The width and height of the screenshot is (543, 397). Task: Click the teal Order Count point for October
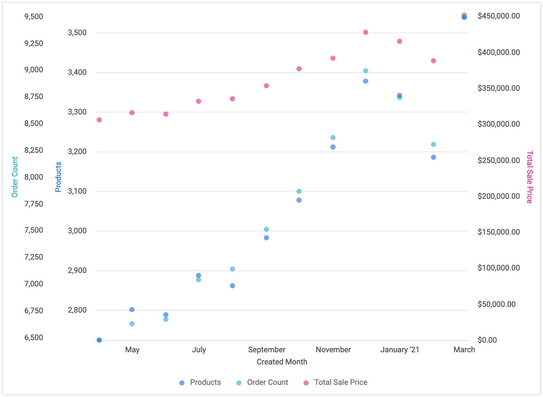pyautogui.click(x=299, y=191)
